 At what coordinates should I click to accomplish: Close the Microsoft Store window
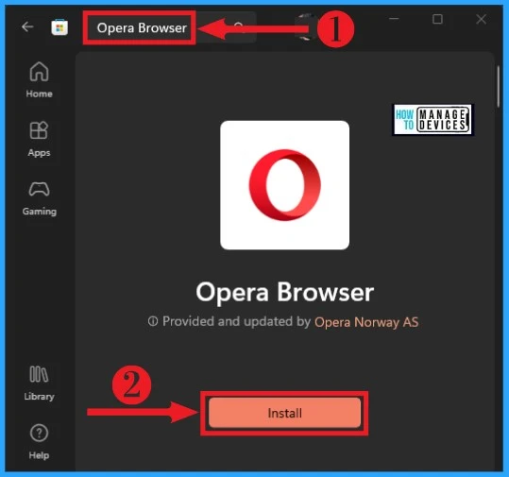click(x=481, y=19)
